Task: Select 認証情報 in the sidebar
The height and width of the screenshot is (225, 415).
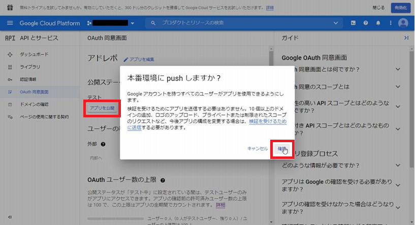Action: point(40,79)
